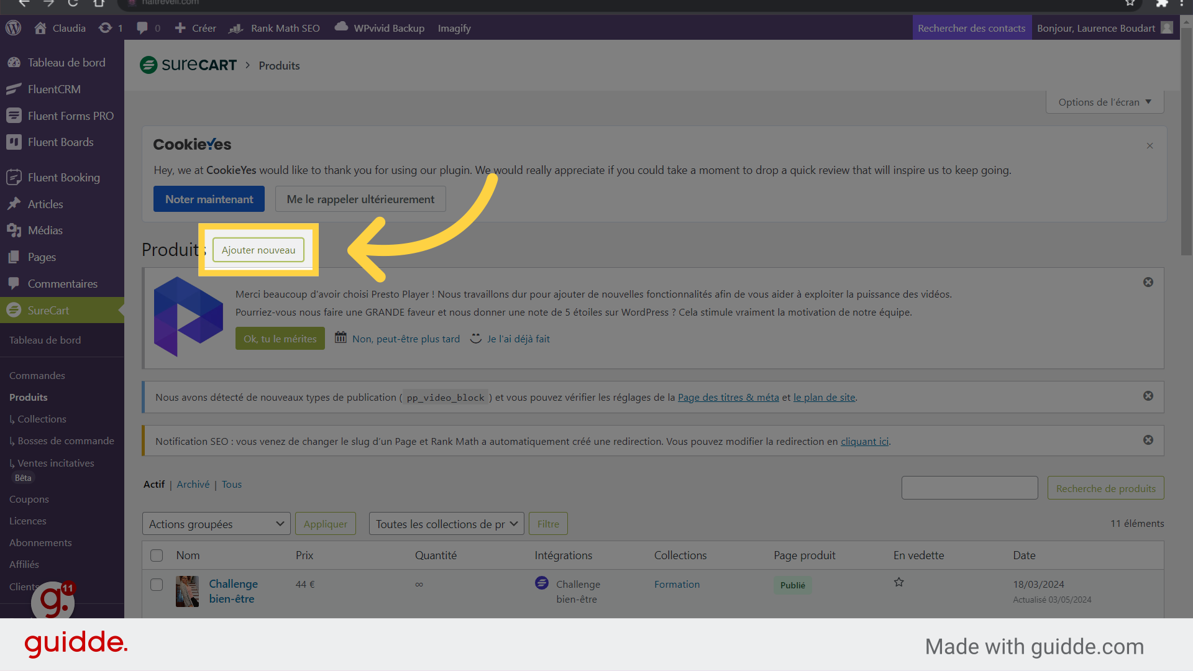The image size is (1193, 671).
Task: Open Commandes submenu item
Action: coord(37,375)
